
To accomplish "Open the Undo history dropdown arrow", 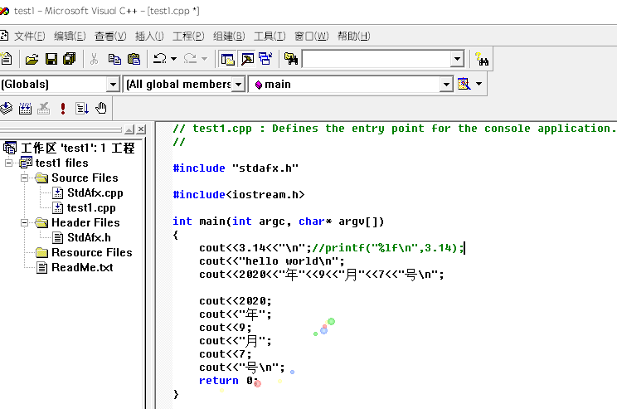I will point(173,59).
